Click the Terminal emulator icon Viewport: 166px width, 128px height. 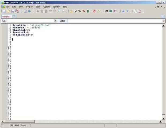(107, 11)
